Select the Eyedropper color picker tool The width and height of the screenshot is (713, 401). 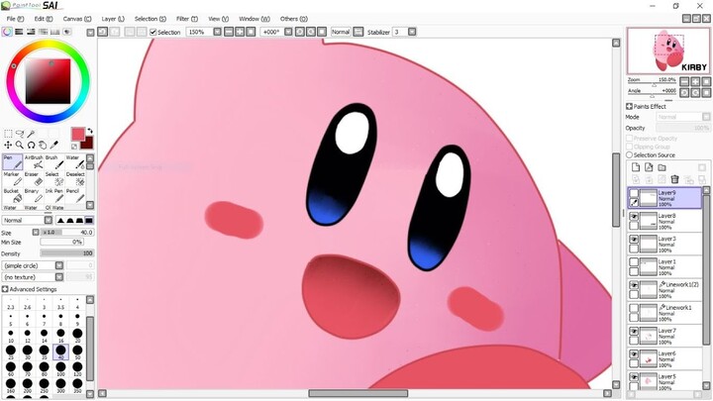53,145
